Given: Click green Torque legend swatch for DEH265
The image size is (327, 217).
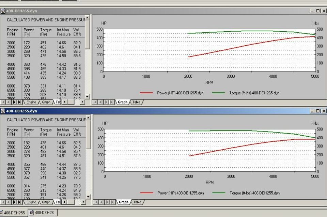Looking at the screenshot, I should point(219,93).
